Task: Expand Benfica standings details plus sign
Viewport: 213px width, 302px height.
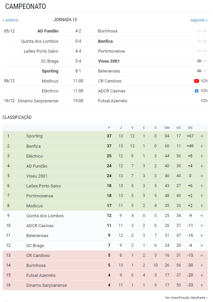Action: click(x=202, y=146)
